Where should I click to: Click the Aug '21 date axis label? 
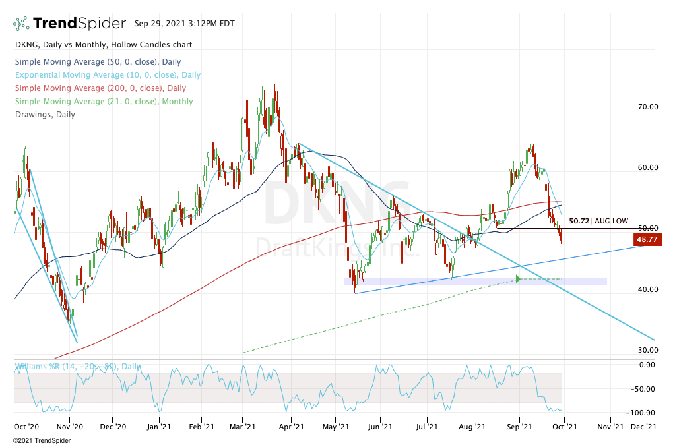[x=472, y=427]
